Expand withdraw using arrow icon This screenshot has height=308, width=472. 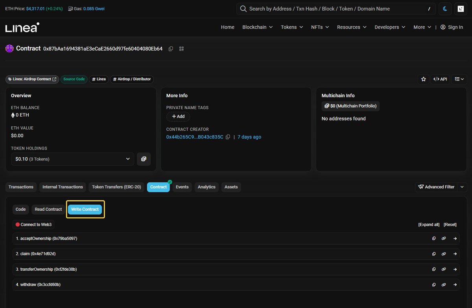click(455, 284)
